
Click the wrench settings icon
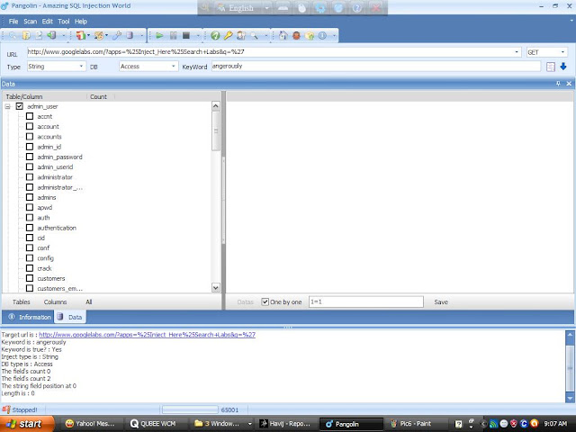[x=117, y=35]
